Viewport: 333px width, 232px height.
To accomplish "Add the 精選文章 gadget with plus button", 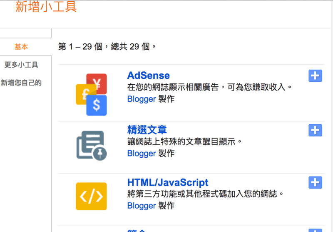I will tap(315, 130).
